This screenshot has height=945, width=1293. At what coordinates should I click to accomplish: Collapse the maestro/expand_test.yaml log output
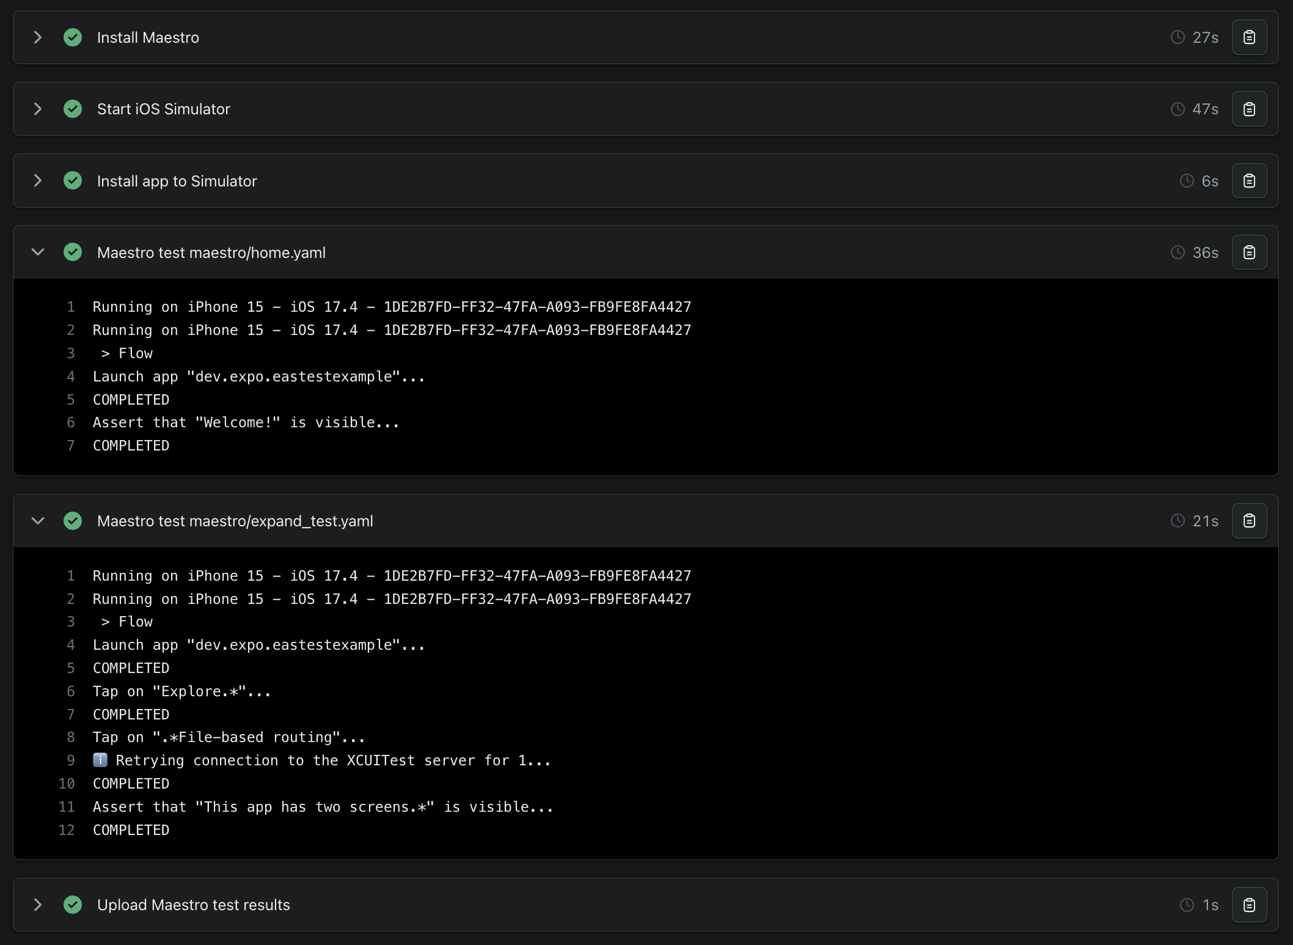[x=37, y=521]
